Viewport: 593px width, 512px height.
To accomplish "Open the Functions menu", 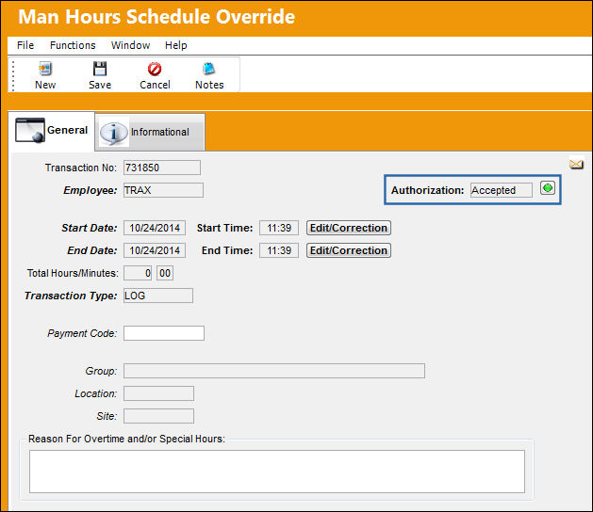I will tap(73, 45).
